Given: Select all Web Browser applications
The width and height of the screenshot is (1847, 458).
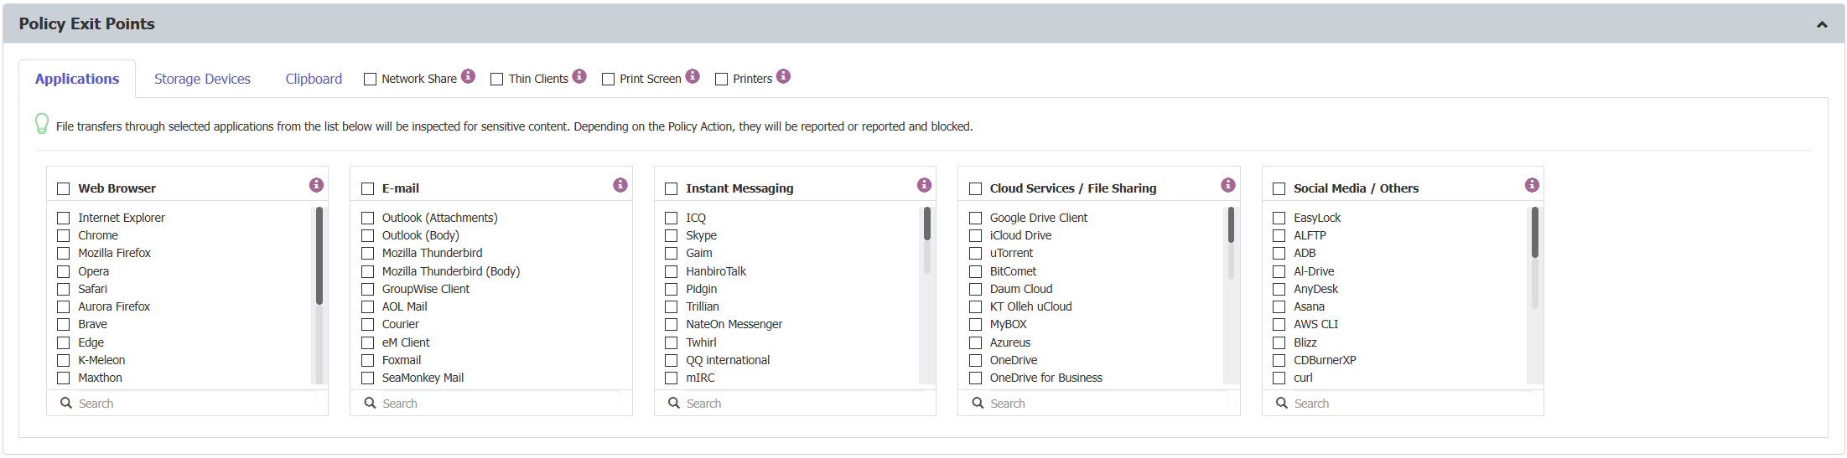Looking at the screenshot, I should coord(63,188).
